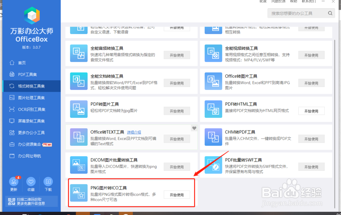Image resolution: width=341 pixels, height=215 pixels.
Task: Open the 帮助 help menu
Action: point(294,1)
